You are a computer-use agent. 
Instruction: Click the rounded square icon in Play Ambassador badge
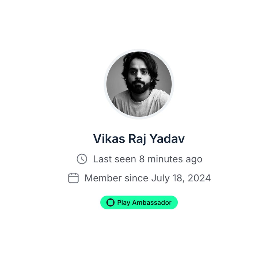pos(111,202)
